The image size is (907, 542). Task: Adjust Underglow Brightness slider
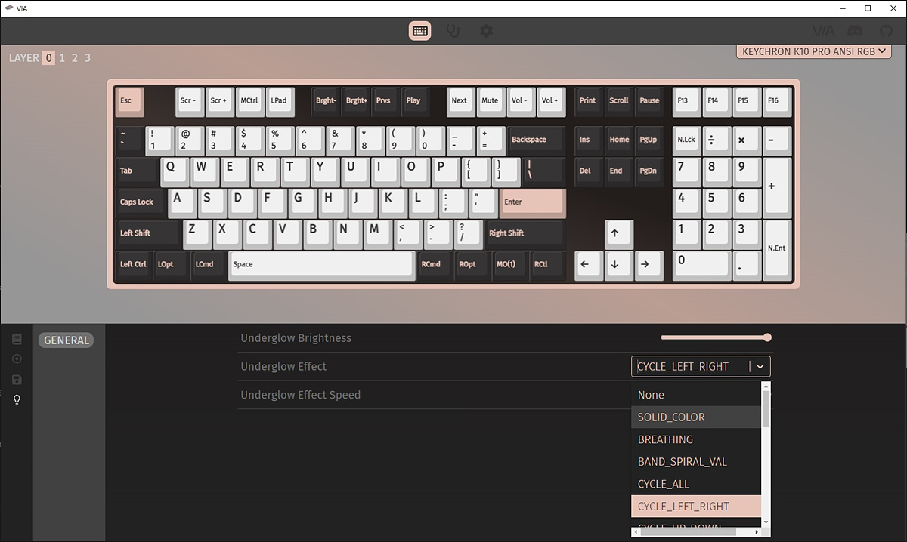tap(716, 337)
